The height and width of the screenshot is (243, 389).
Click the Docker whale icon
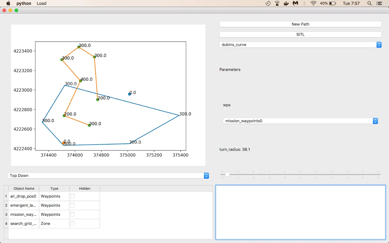click(286, 3)
